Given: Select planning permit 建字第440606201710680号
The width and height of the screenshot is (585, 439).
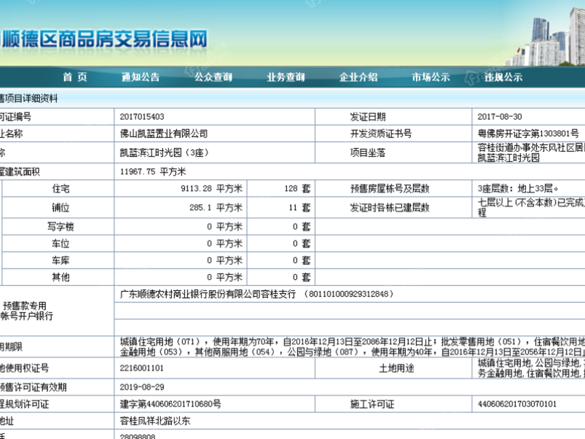Looking at the screenshot, I should pos(170,404).
